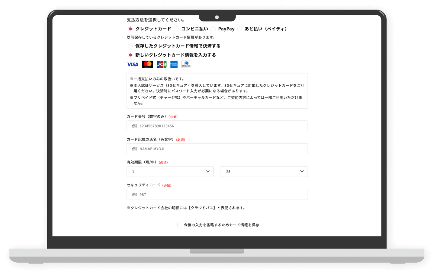Viewport: 437px width, 276px height.
Task: Focus the カード記載の氏名 name field
Action: pos(217,149)
